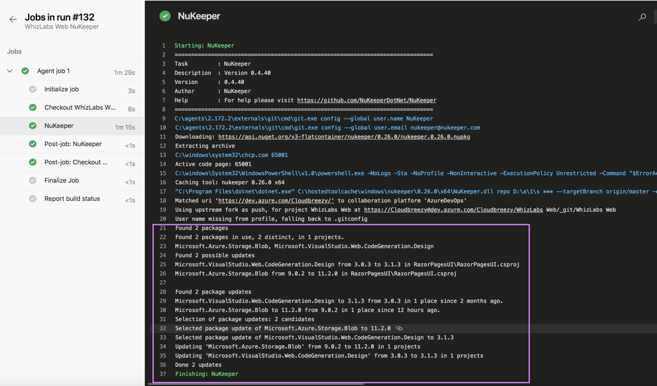The width and height of the screenshot is (657, 386).
Task: Collapse the Agent job 1 chevron
Action: pyautogui.click(x=10, y=71)
